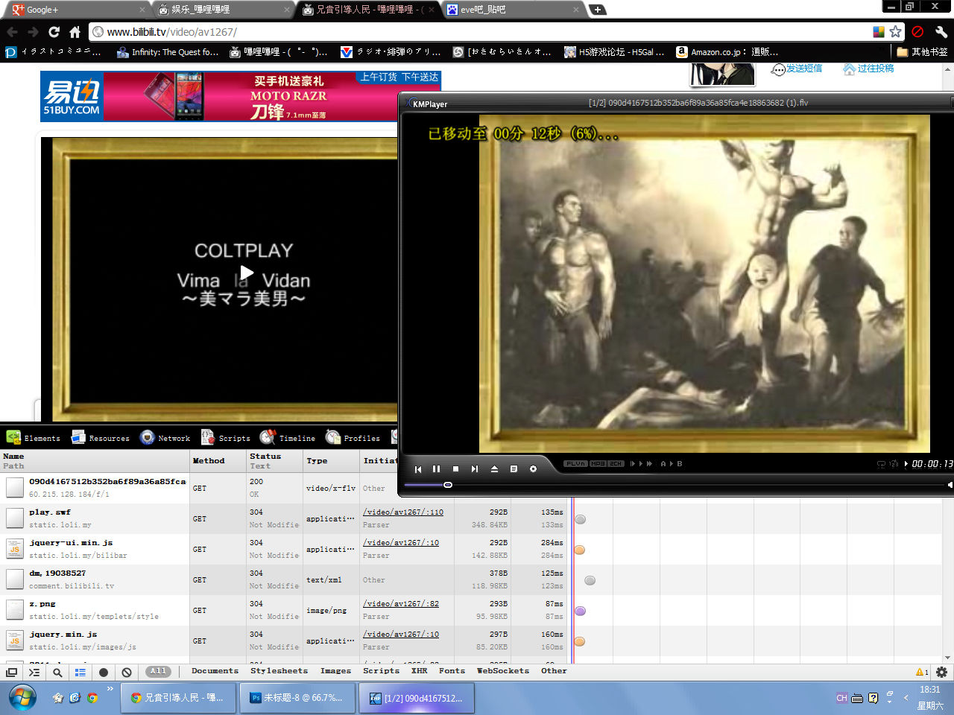Screen dimensions: 954x715
Task: Select the play.swf network request
Action: 95,518
